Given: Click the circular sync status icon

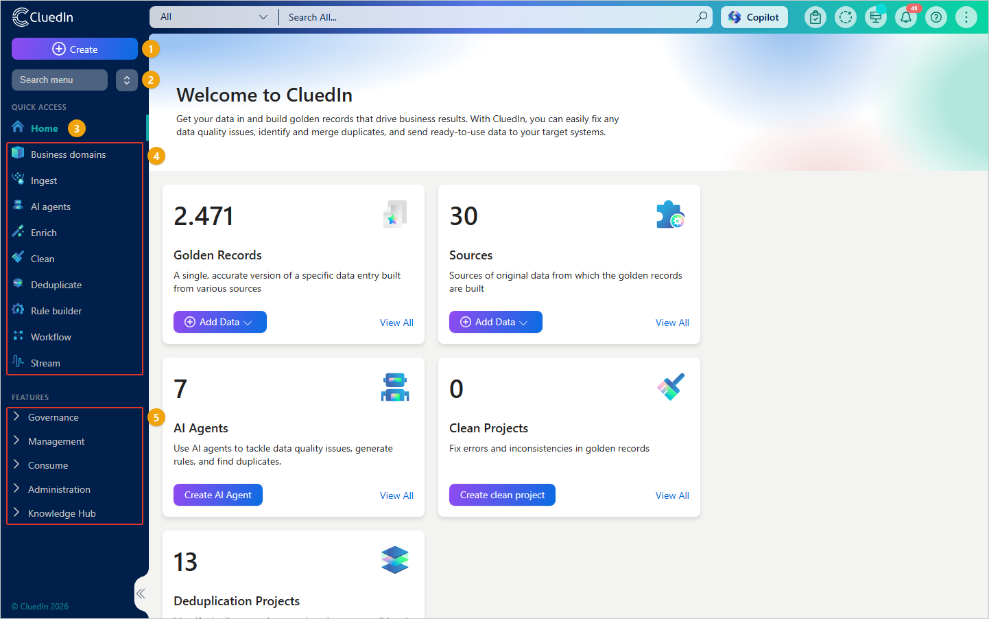Looking at the screenshot, I should click(846, 17).
